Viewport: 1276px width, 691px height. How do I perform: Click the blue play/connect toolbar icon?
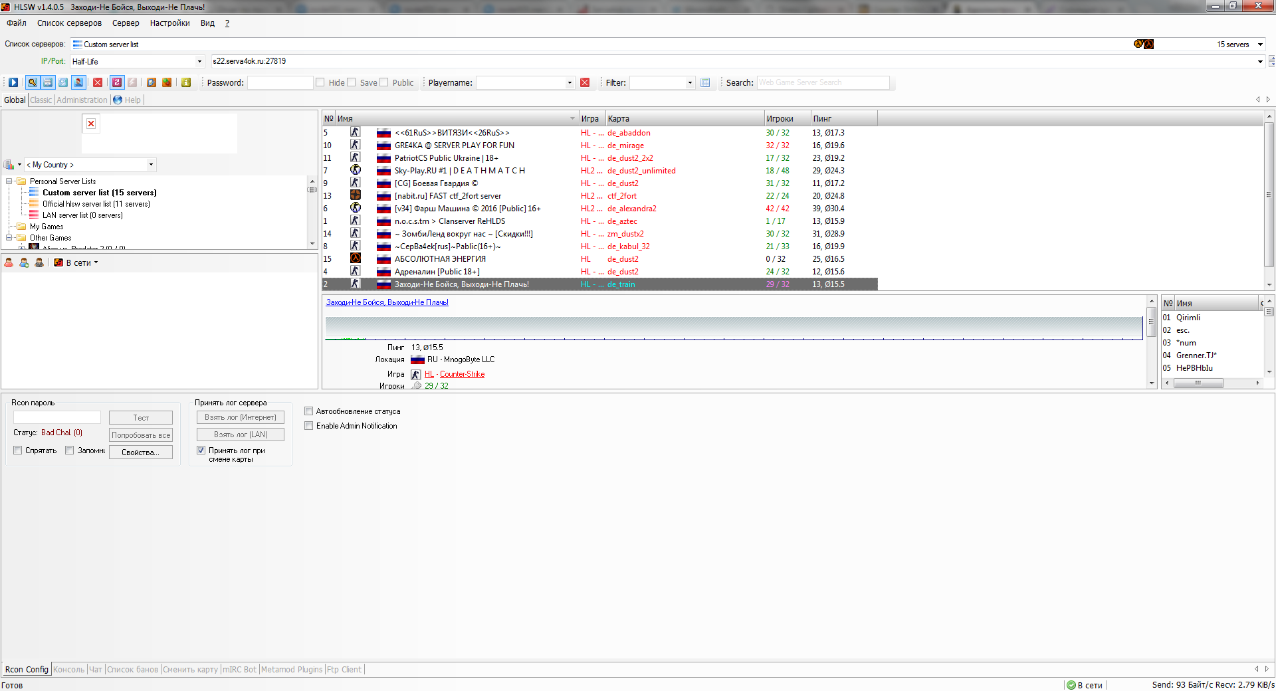(x=13, y=82)
